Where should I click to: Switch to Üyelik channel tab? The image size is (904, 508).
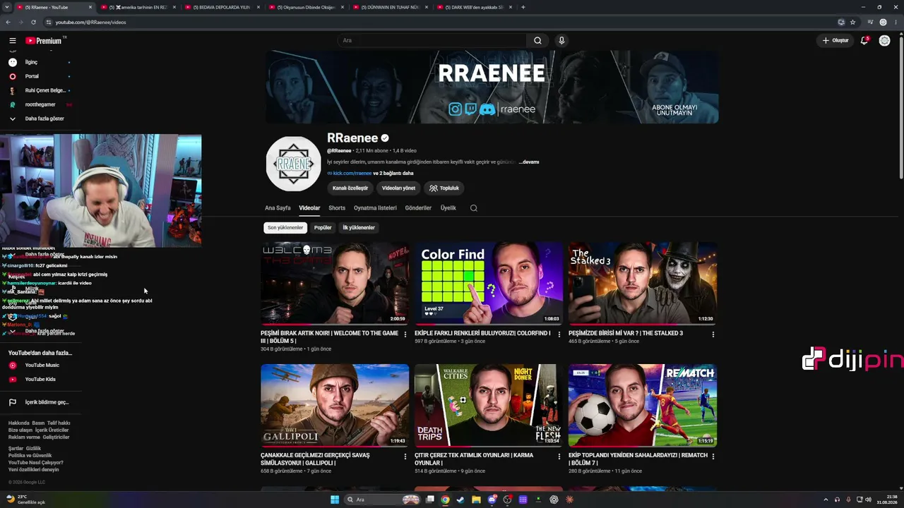click(448, 208)
